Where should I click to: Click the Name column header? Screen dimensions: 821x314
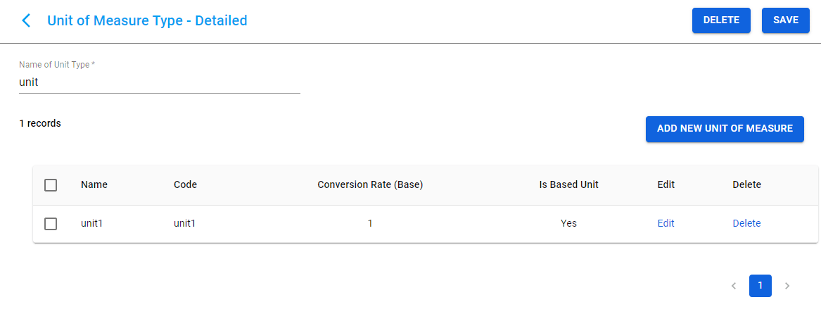pyautogui.click(x=94, y=184)
